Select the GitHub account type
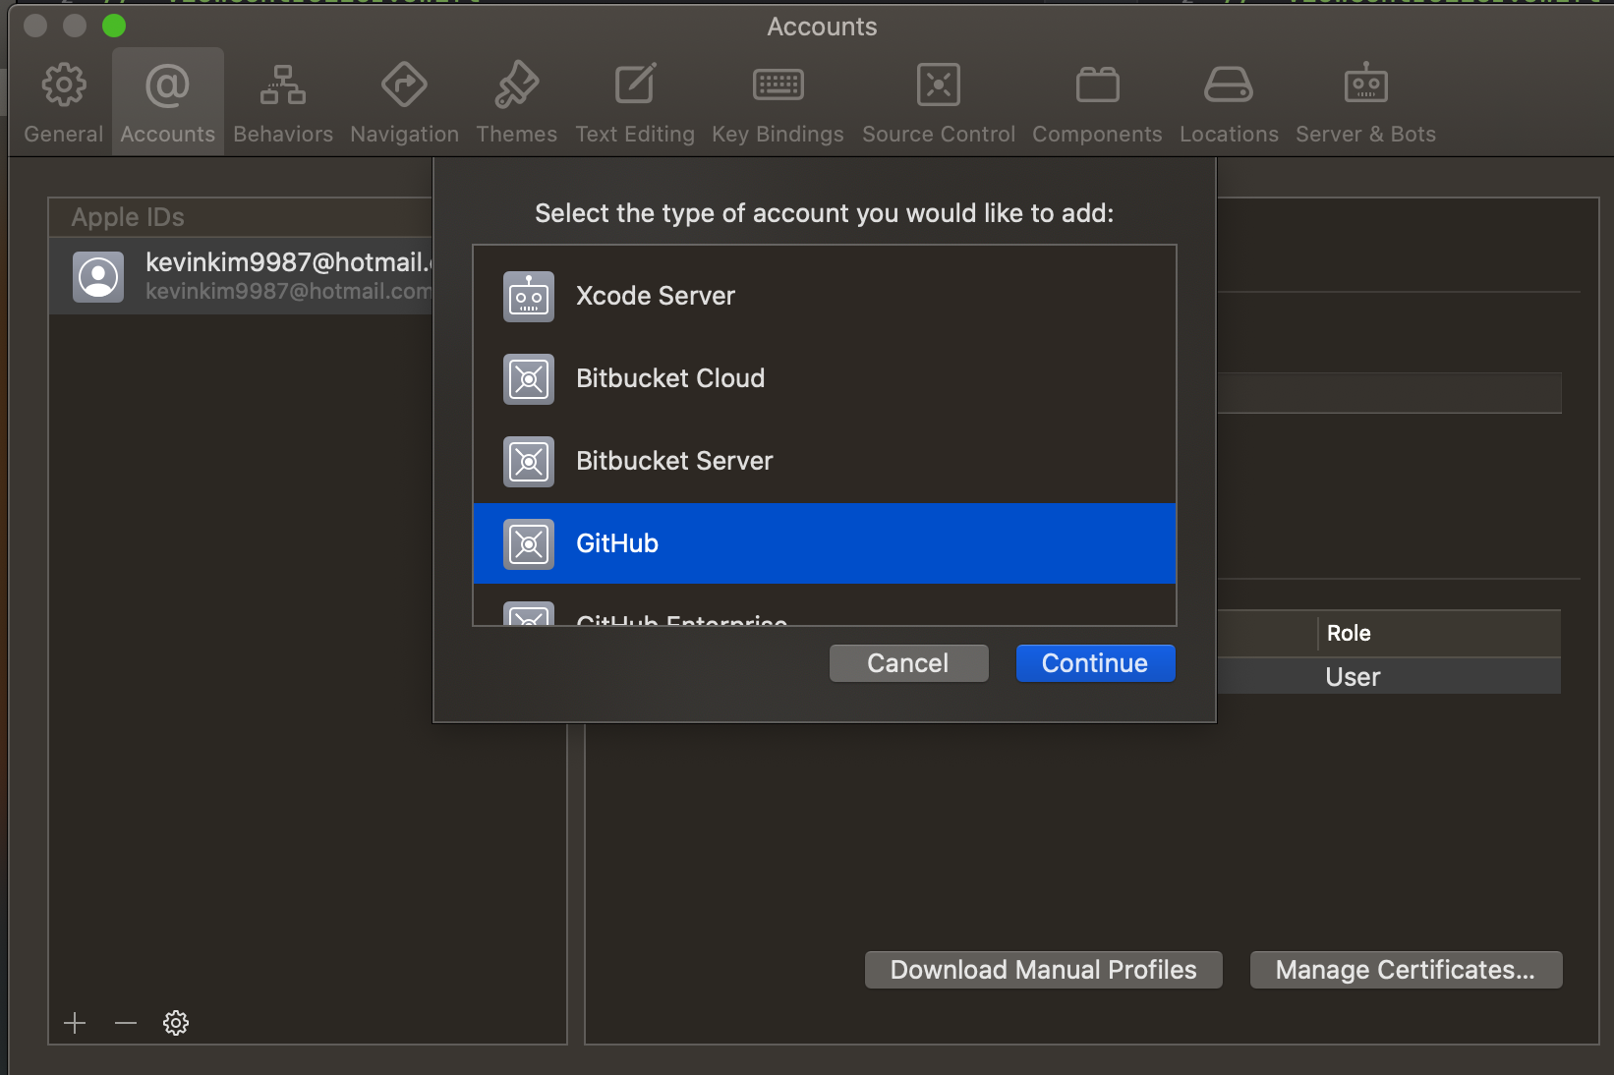 [x=825, y=543]
